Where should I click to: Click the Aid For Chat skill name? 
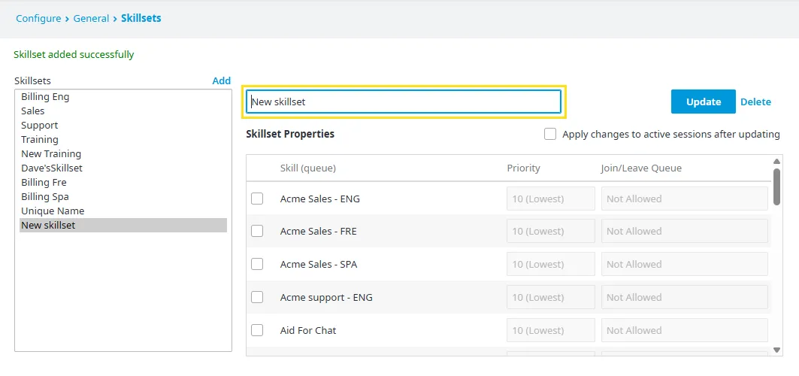pos(308,331)
